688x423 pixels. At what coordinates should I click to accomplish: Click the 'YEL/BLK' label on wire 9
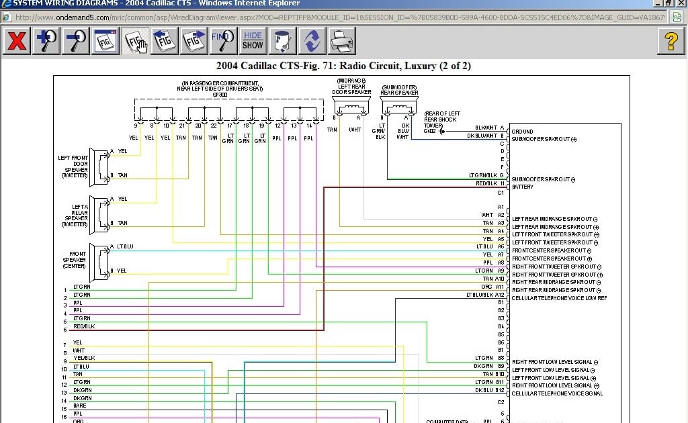pyautogui.click(x=84, y=358)
